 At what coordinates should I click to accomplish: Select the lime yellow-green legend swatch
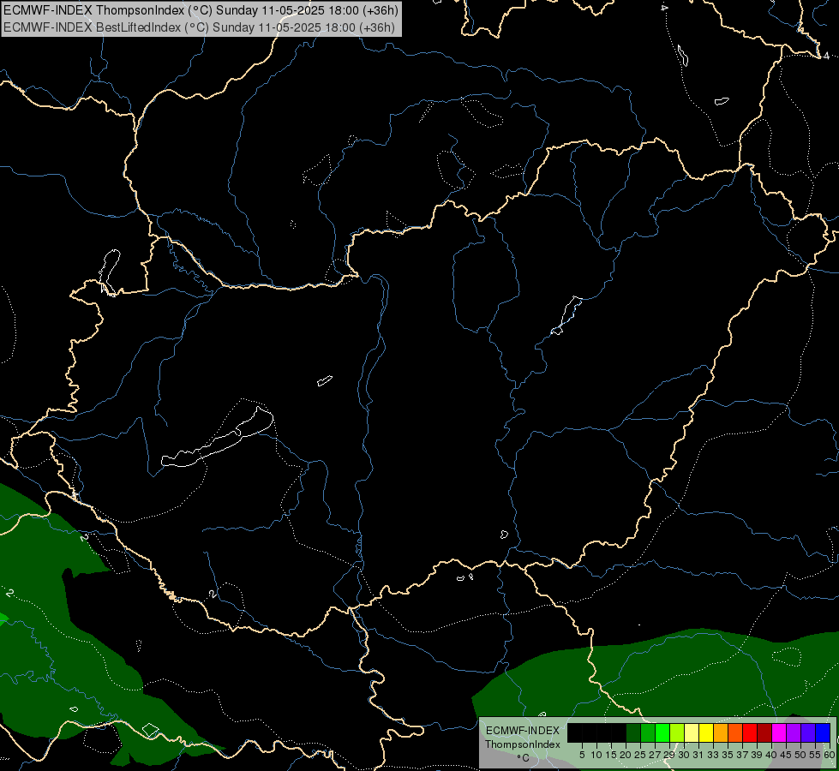677,732
